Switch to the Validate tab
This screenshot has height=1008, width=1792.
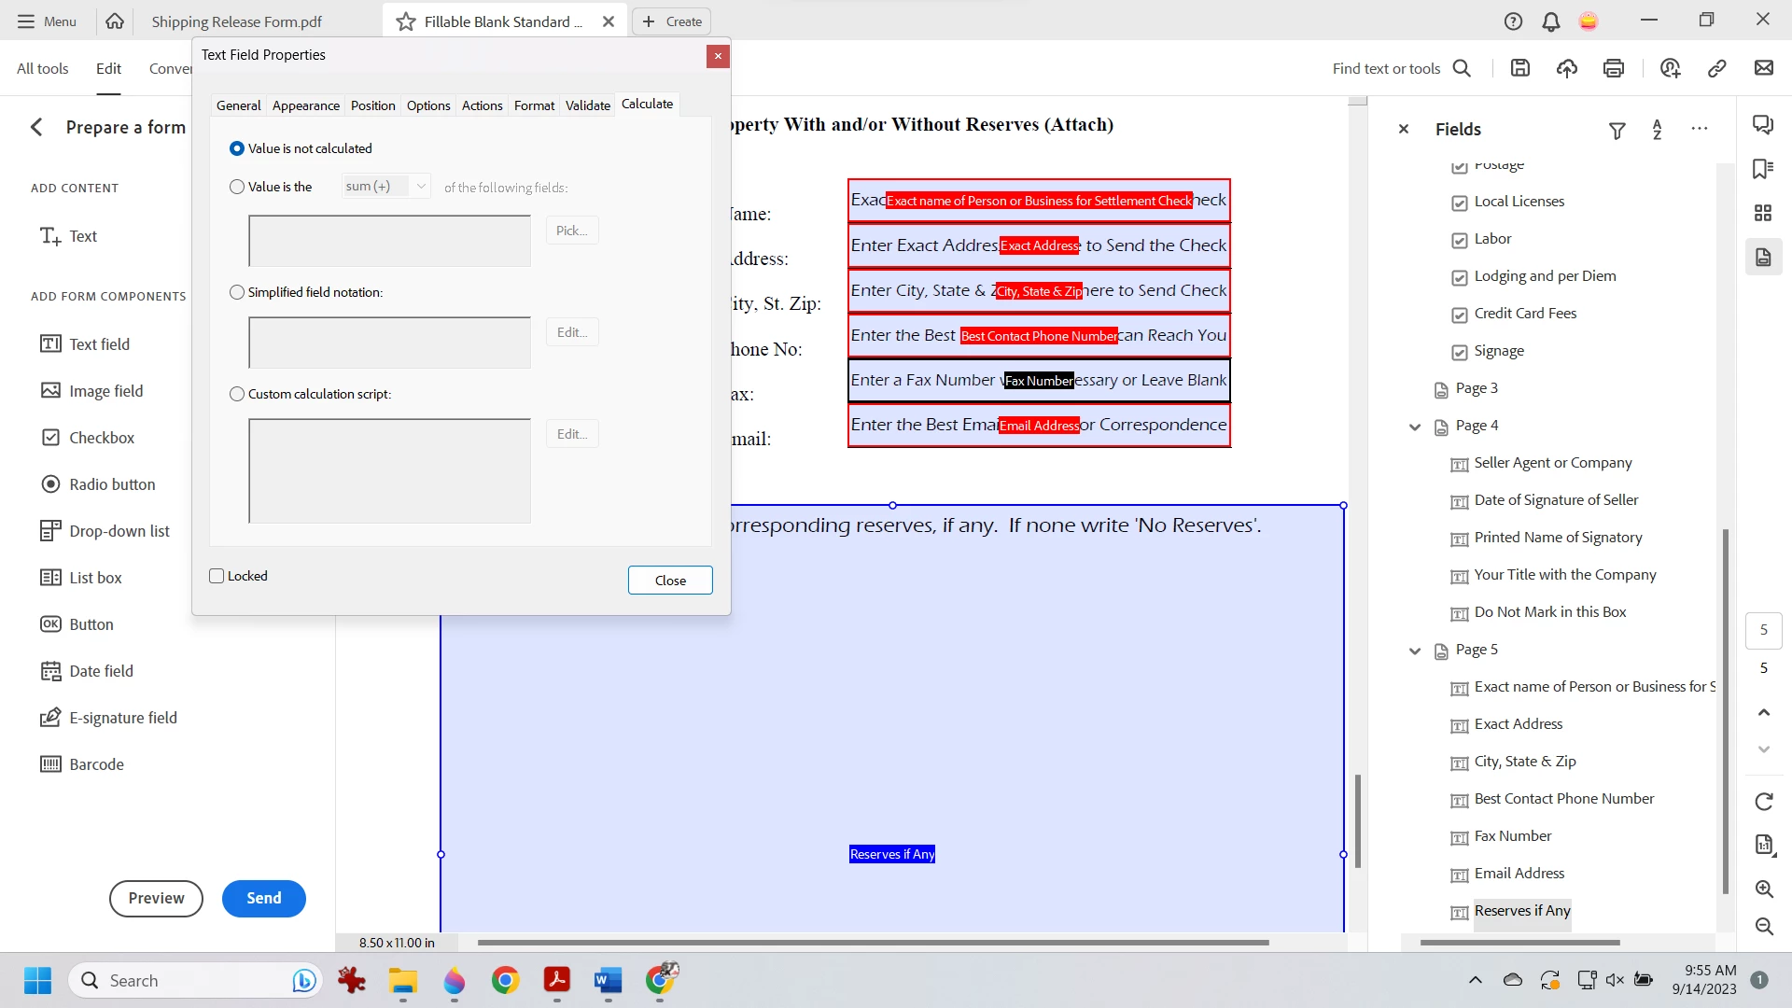pyautogui.click(x=587, y=105)
